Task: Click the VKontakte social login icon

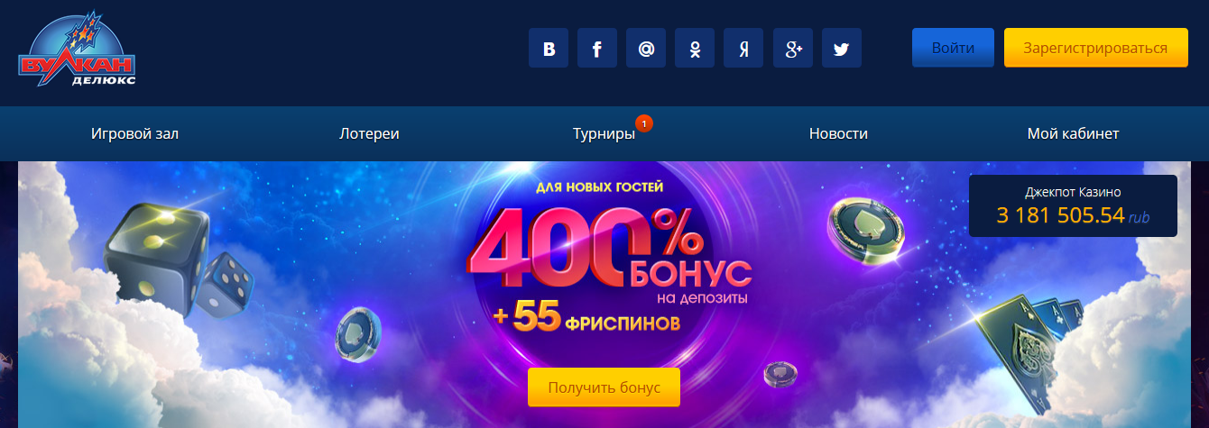Action: 549,49
